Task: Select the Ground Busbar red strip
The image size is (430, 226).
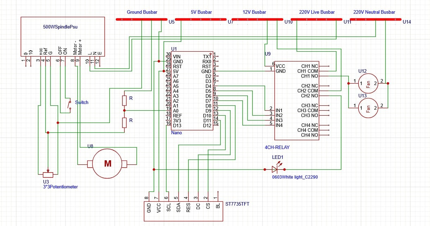Action: point(142,19)
